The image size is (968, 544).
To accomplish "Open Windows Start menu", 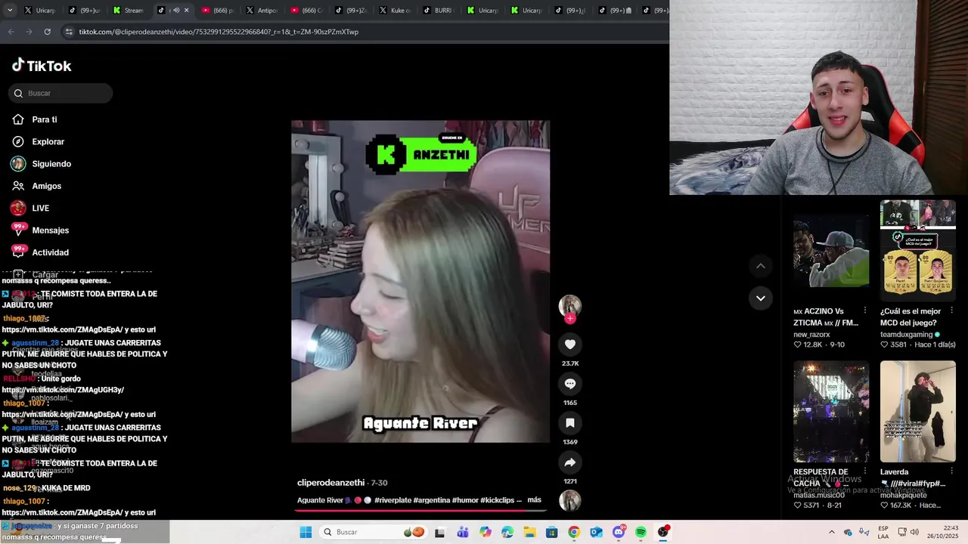I will tap(306, 532).
